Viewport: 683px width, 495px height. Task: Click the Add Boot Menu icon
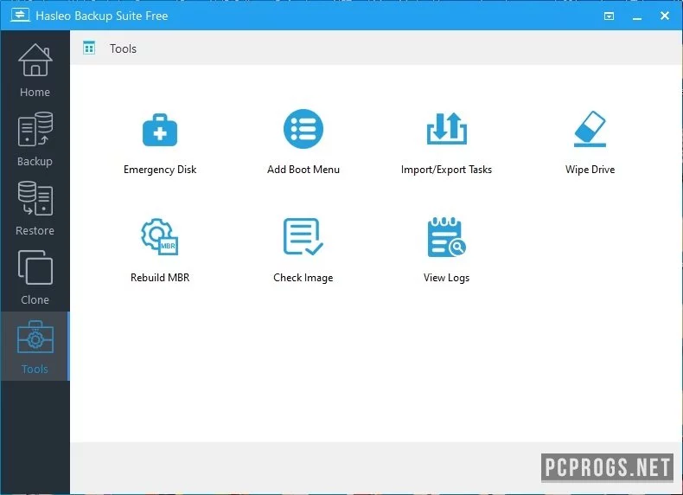303,129
